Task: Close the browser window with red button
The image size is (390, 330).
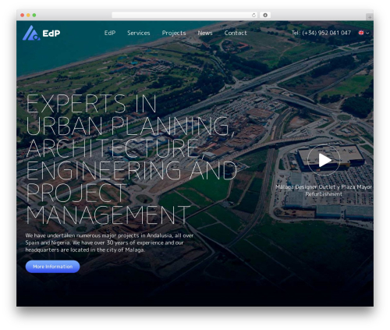Action: click(23, 15)
